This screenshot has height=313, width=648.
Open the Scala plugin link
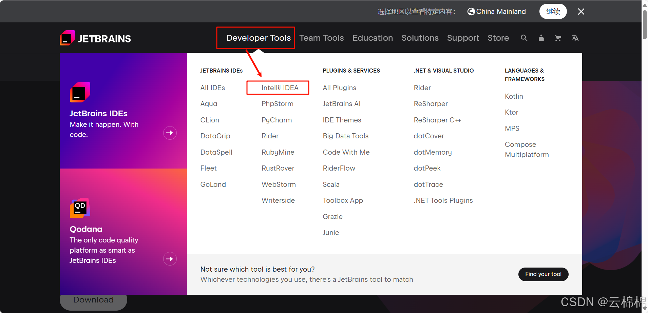point(331,184)
